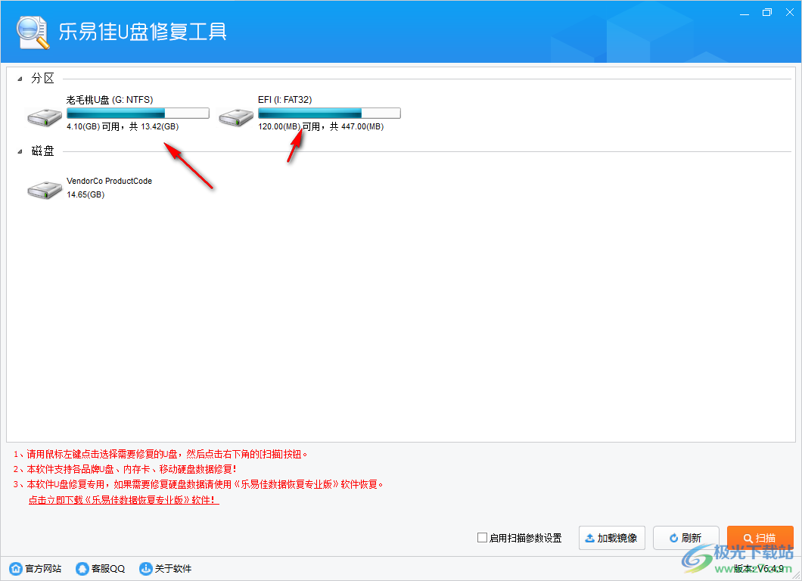Start scanning with the 扫描 button

tap(760, 537)
